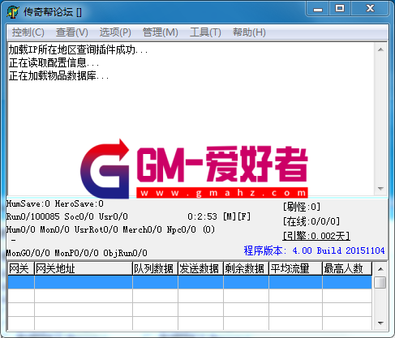Click the [引擎:0.002天] underlined label
The image size is (395, 338).
[316, 236]
